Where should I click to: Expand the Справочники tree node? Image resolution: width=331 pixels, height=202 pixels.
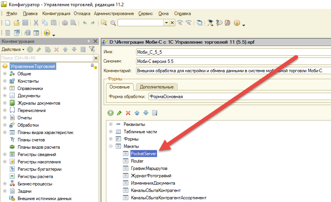5,88
